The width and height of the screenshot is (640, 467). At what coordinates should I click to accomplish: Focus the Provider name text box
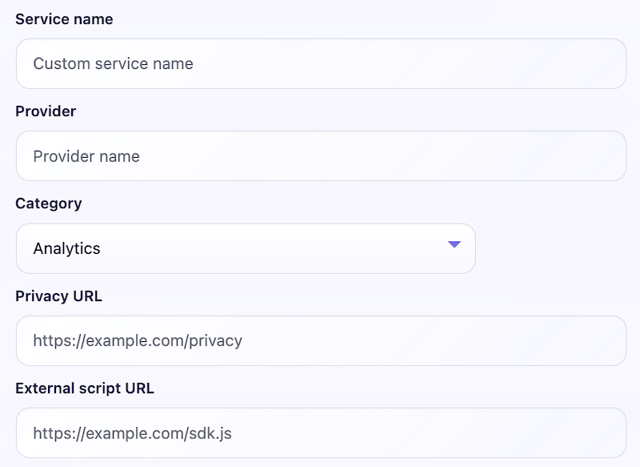point(320,156)
